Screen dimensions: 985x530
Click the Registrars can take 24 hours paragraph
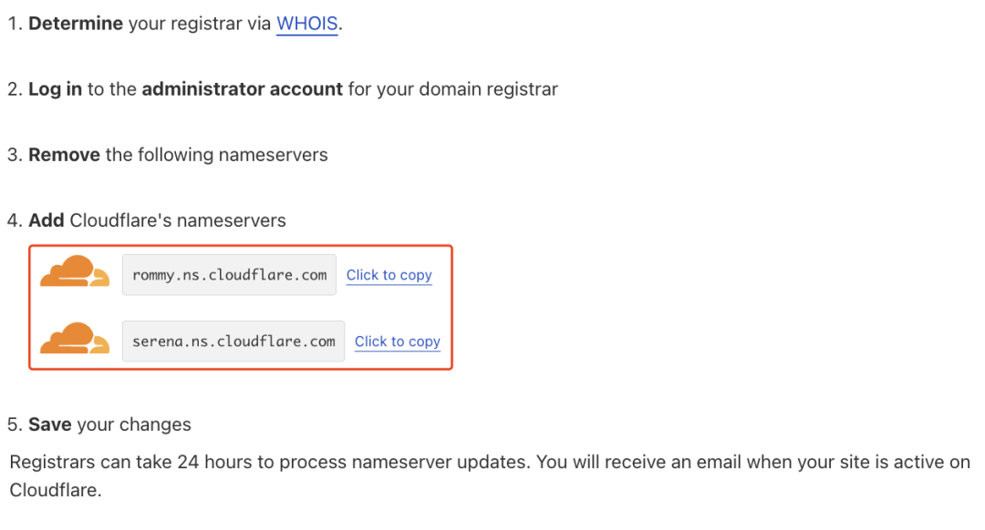pos(365,463)
